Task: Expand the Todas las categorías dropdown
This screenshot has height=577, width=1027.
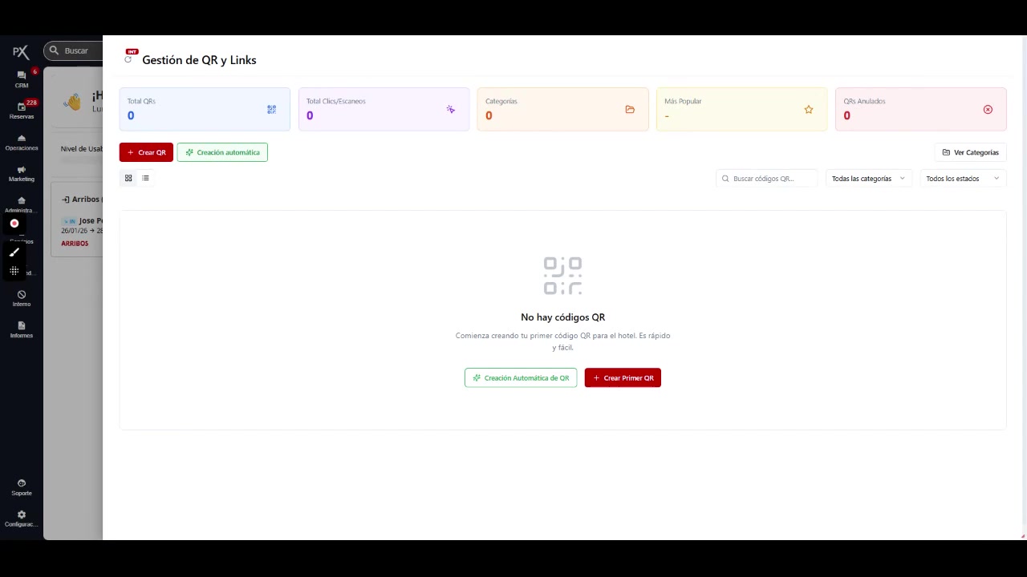Action: [x=868, y=179]
